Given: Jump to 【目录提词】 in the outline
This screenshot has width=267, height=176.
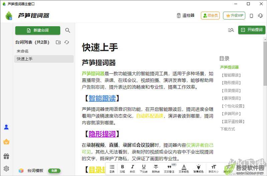Looking at the screenshot, I should pyautogui.click(x=231, y=91).
